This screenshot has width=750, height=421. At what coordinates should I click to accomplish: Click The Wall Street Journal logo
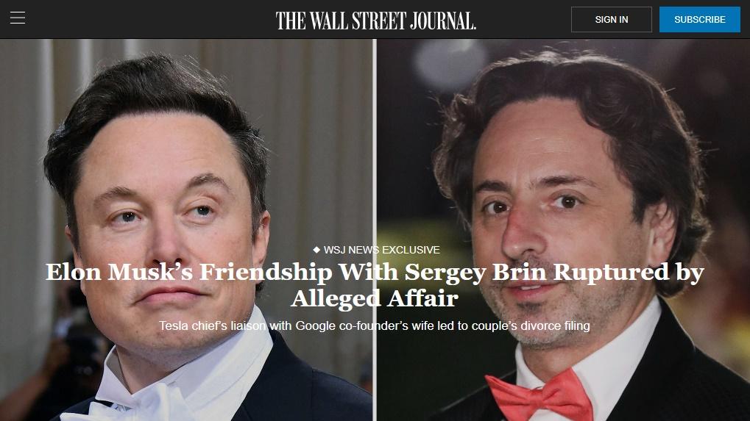tap(375, 21)
